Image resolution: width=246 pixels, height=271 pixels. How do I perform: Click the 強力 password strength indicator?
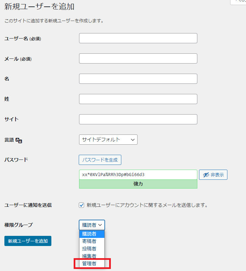138,184
